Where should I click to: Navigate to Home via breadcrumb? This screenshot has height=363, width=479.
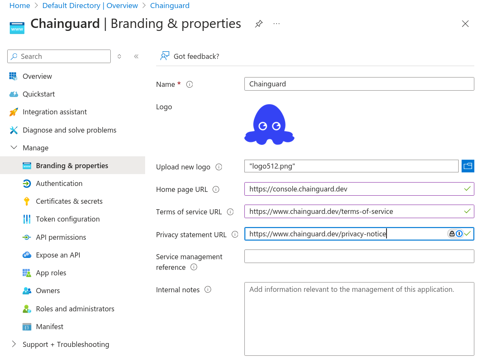click(20, 5)
